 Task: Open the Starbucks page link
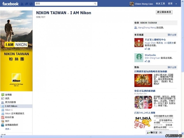(x=150, y=55)
